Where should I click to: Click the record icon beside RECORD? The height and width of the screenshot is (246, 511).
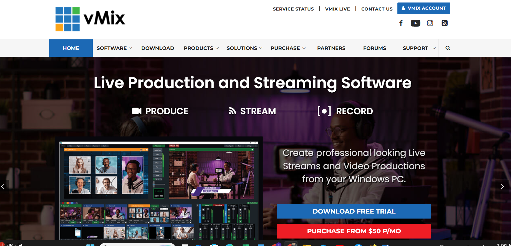pyautogui.click(x=324, y=111)
